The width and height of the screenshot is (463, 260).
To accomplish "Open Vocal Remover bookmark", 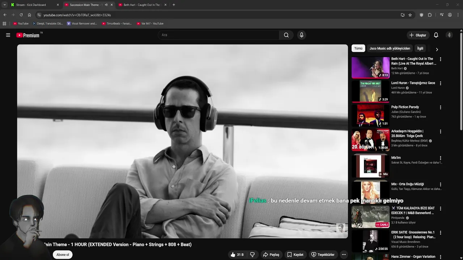I will coord(82,23).
